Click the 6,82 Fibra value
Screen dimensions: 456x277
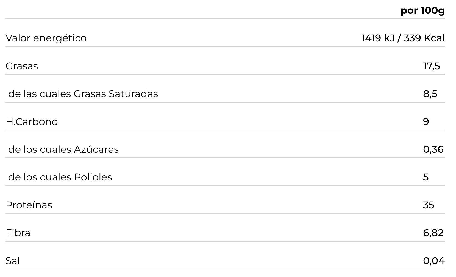433,233
